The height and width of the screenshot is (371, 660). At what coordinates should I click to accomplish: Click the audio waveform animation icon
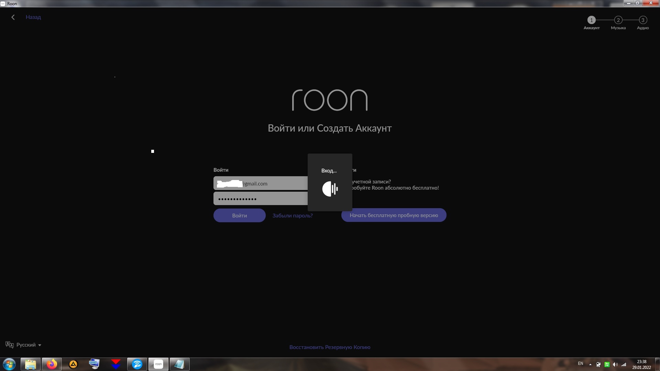click(x=330, y=189)
